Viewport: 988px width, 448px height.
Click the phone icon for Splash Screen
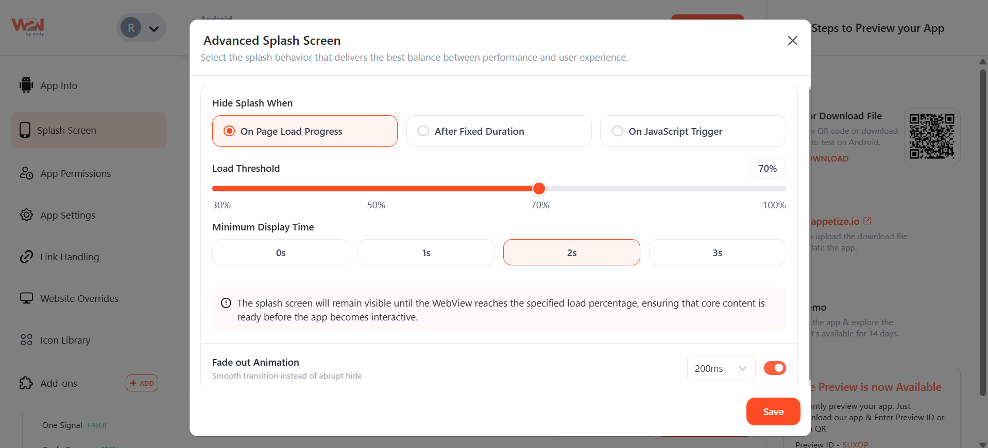(x=25, y=130)
